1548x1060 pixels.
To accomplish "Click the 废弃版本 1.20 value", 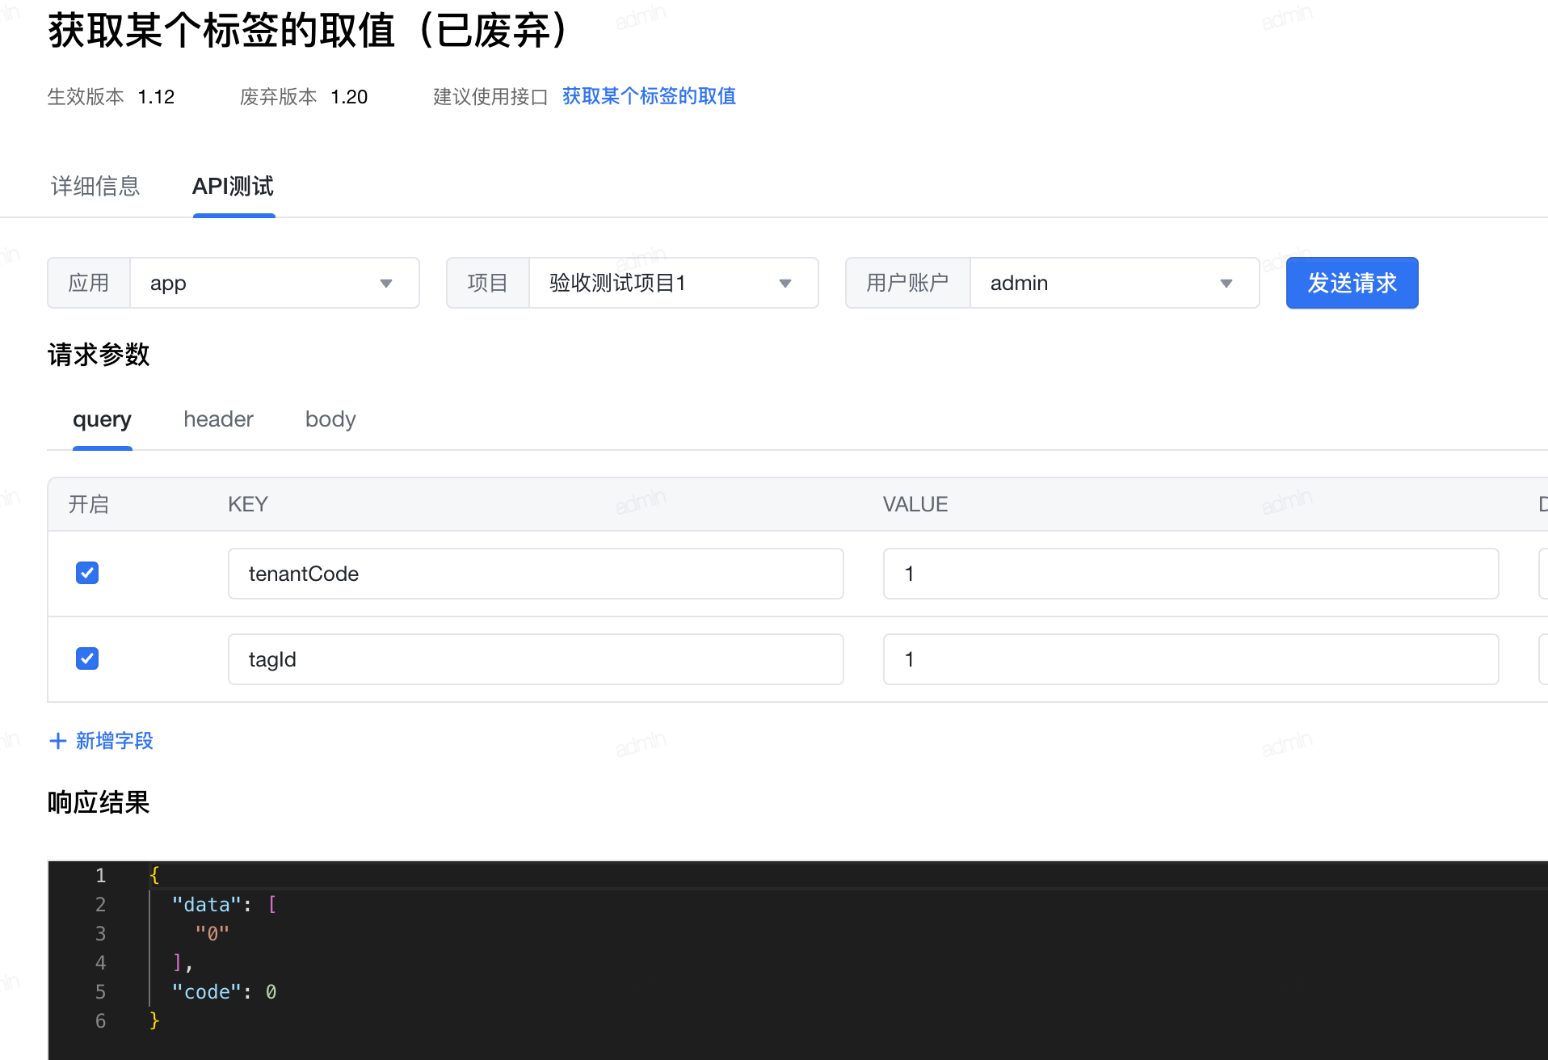I will pyautogui.click(x=349, y=97).
